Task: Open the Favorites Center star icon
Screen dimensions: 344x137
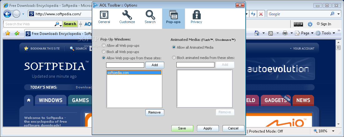Action: (8, 33)
